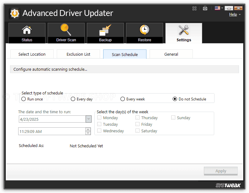This screenshot has height=193, width=249.
Task: Check the Sunday checkbox
Action: [173, 118]
